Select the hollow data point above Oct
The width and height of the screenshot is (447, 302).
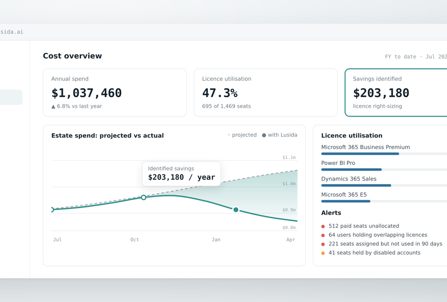pos(144,197)
